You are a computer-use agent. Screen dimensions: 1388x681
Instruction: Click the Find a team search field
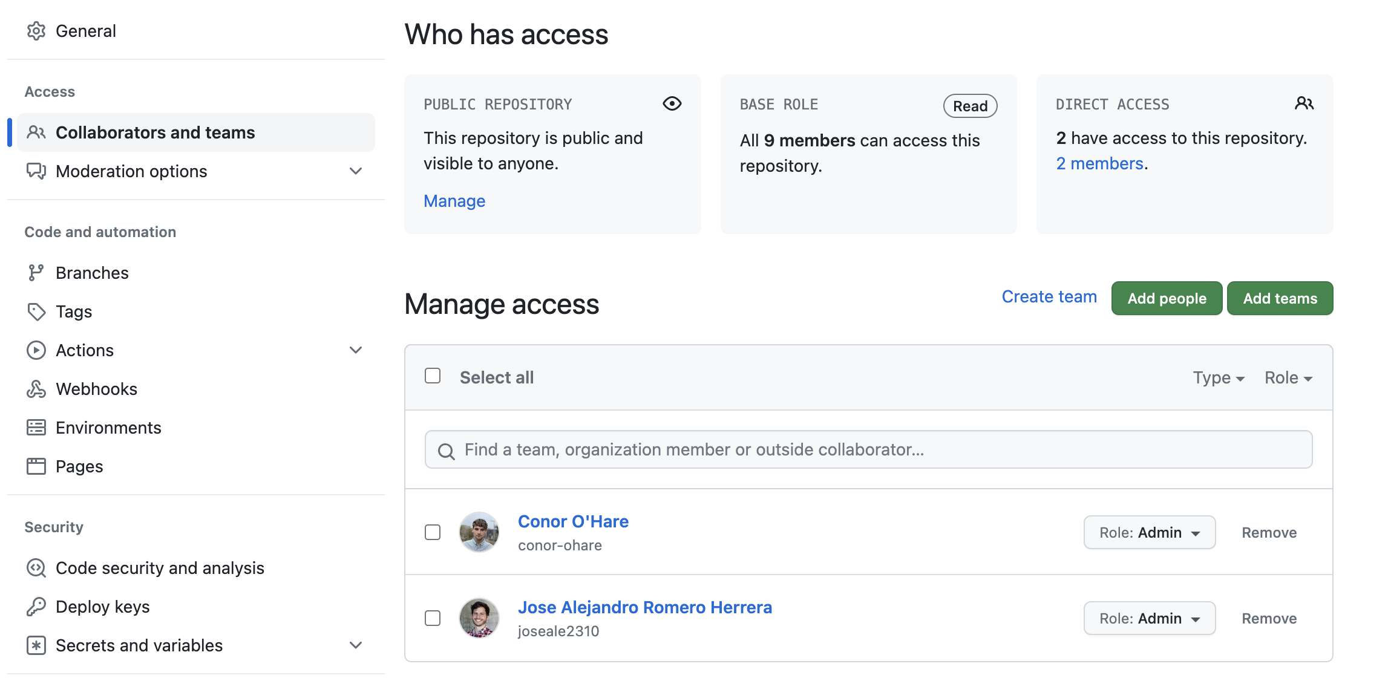[868, 449]
